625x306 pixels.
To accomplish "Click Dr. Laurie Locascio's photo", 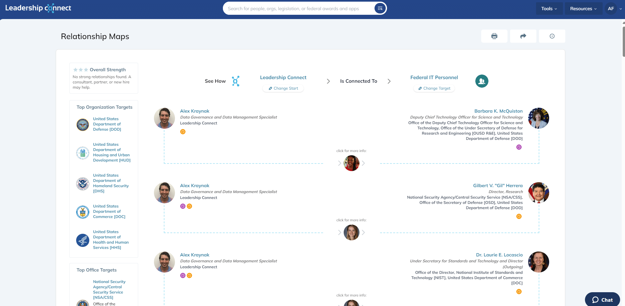I will (x=539, y=262).
